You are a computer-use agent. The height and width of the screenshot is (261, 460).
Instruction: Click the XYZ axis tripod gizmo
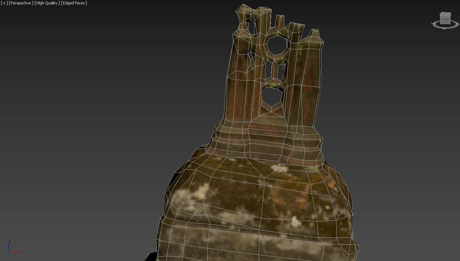click(x=13, y=247)
